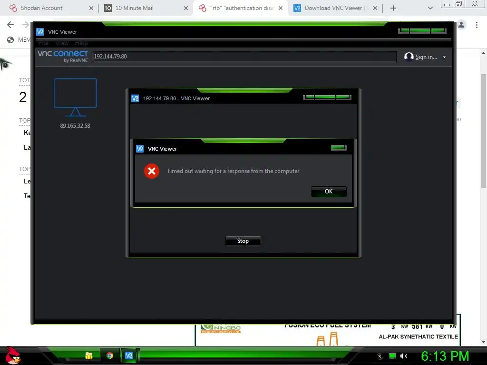Close the timeout error dialog window

point(339,148)
